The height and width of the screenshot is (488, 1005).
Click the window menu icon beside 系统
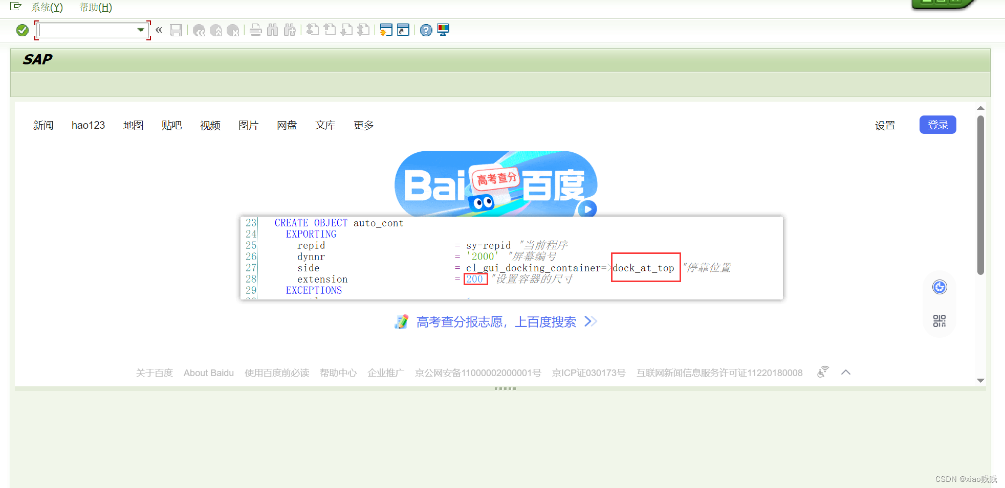(x=16, y=7)
